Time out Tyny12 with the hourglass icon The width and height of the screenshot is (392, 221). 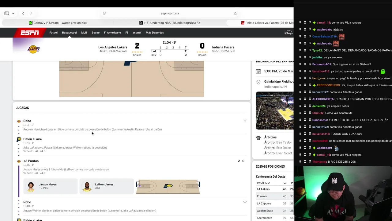(x=305, y=50)
